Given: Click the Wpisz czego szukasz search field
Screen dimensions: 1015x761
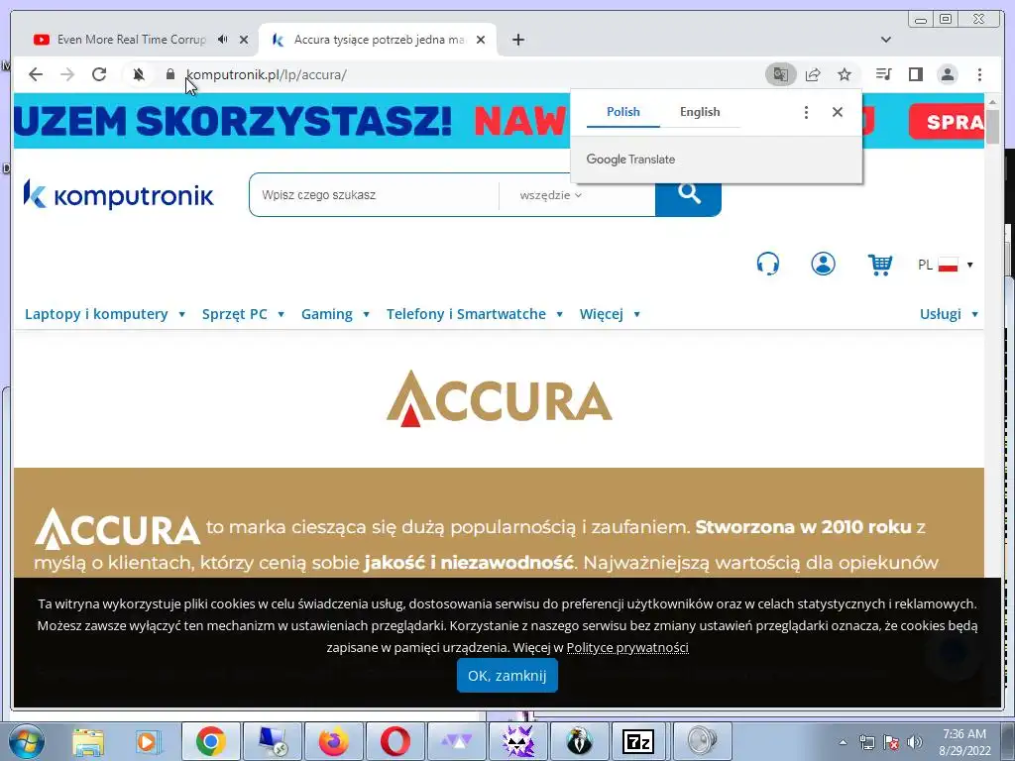Looking at the screenshot, I should click(374, 195).
